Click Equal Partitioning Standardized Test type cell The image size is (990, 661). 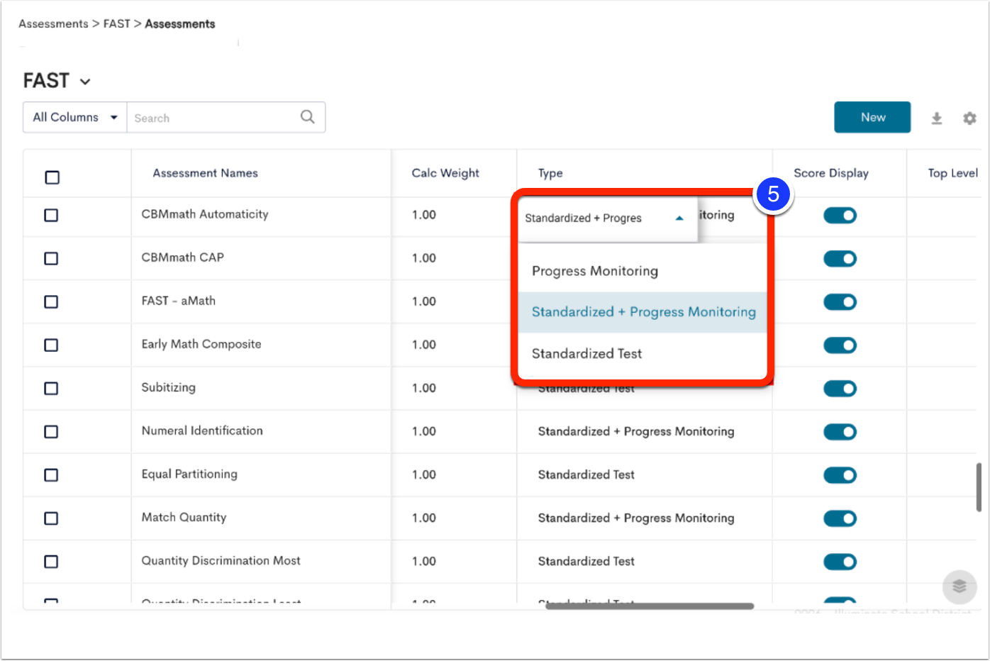586,474
